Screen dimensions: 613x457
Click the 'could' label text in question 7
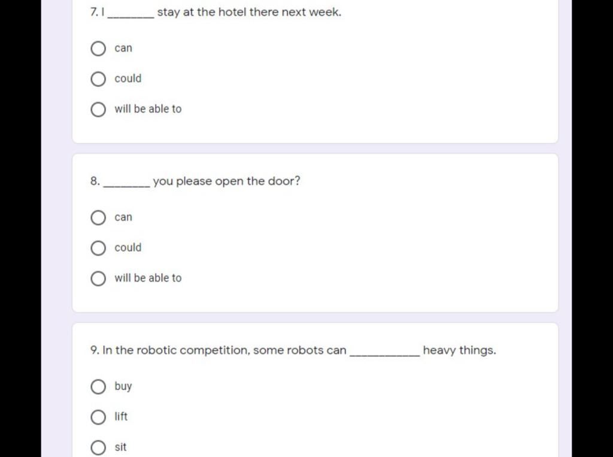(x=128, y=78)
